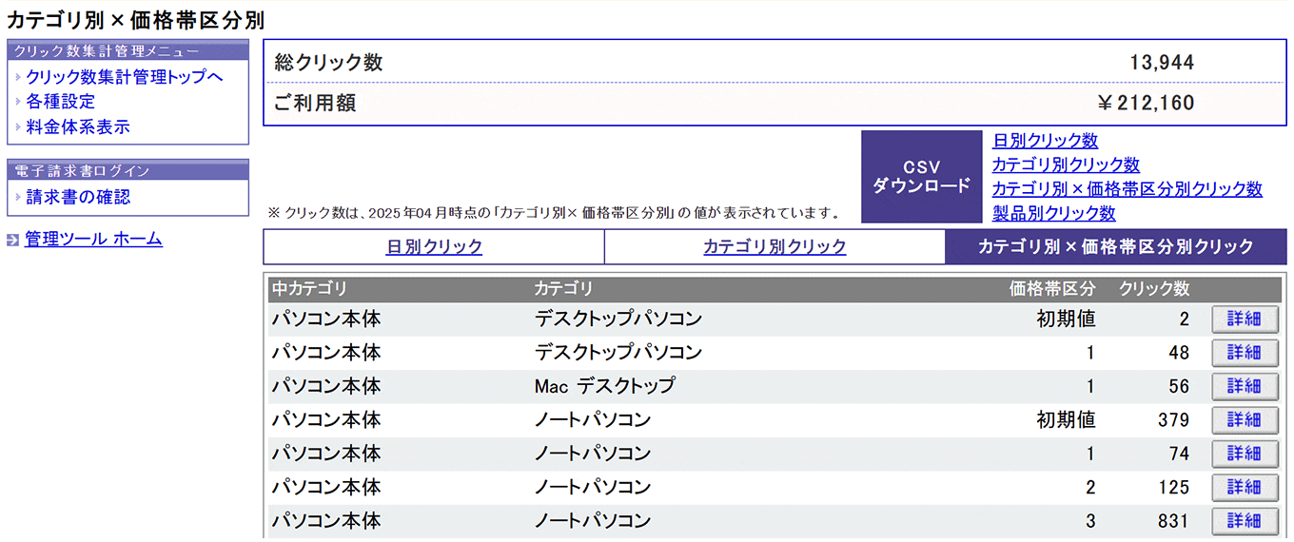The image size is (1294, 542).
Task: Open クリック数集計管理トップへ link
Action: click(125, 77)
